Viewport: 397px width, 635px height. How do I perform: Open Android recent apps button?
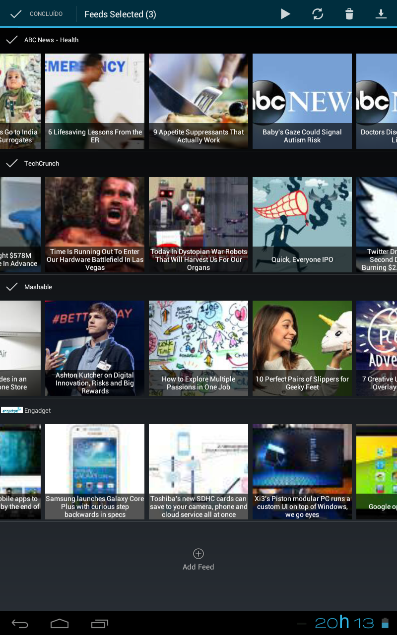(100, 624)
